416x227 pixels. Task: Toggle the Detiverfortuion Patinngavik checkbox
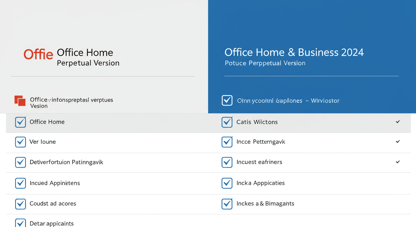click(x=20, y=162)
